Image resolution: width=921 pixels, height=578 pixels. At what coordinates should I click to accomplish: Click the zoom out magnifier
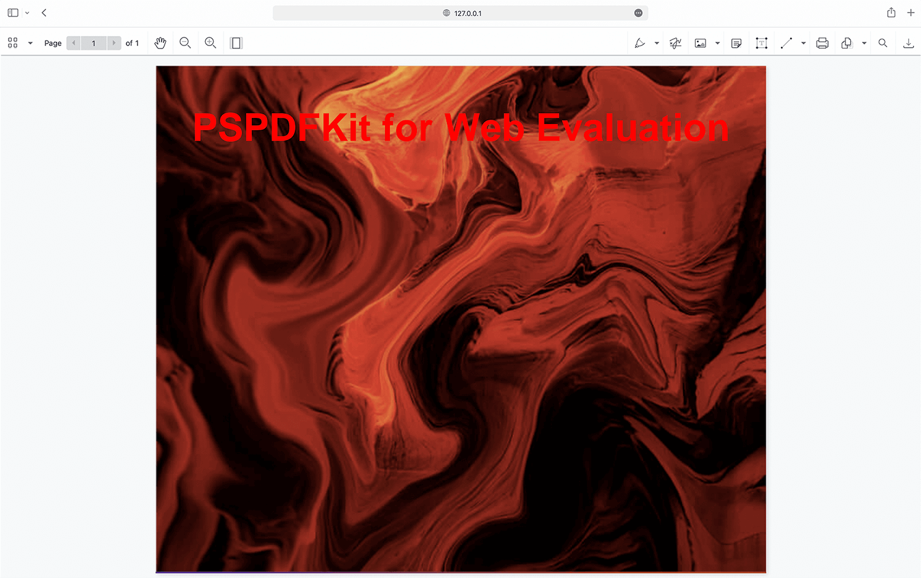[x=185, y=43]
